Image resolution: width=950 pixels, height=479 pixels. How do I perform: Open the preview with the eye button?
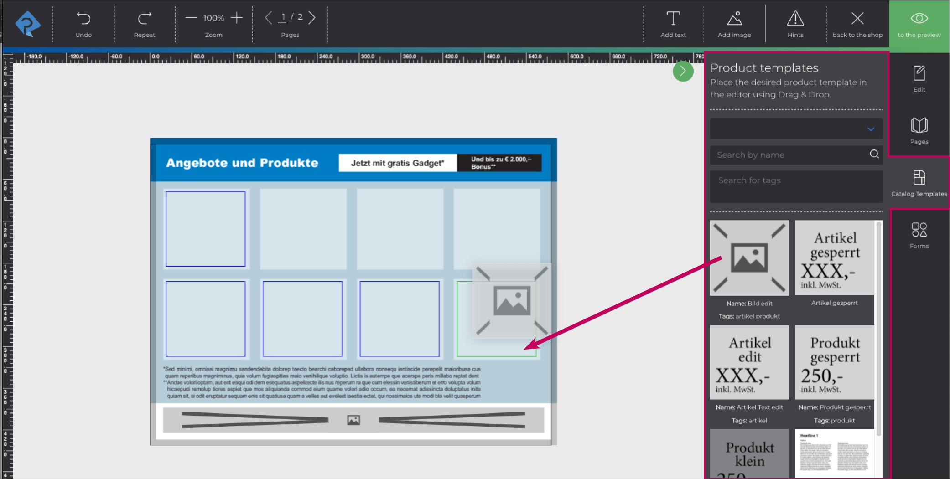pyautogui.click(x=919, y=19)
